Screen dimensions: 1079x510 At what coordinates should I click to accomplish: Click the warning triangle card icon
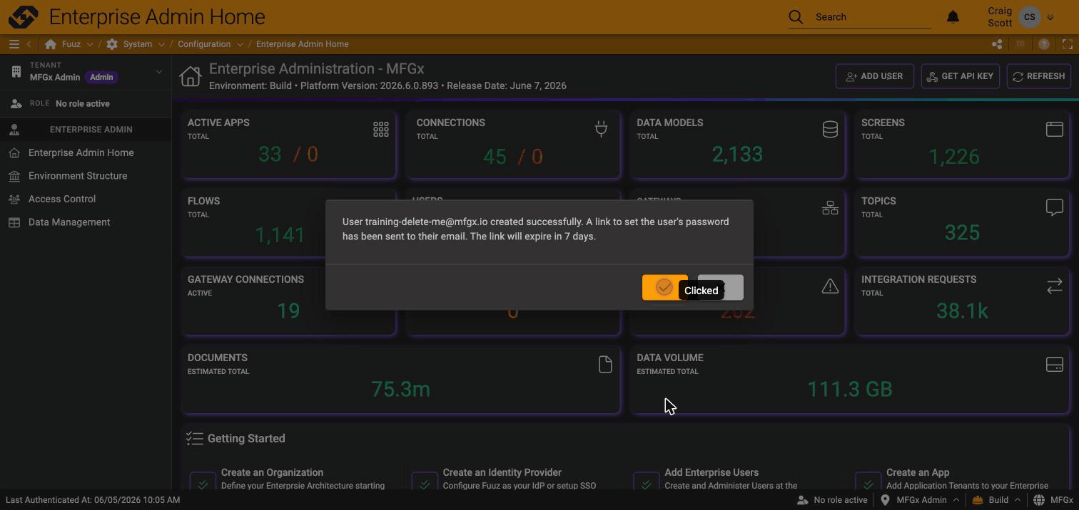point(830,286)
